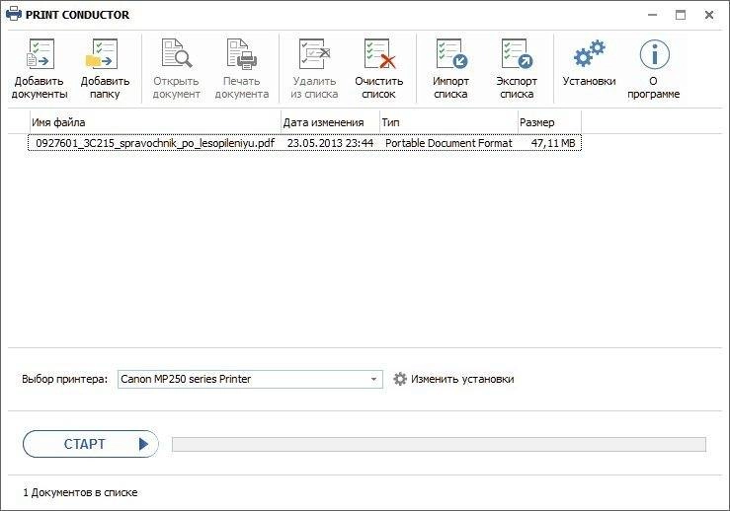This screenshot has height=511, width=730.
Task: Click the Импорт списка icon
Action: tap(451, 54)
